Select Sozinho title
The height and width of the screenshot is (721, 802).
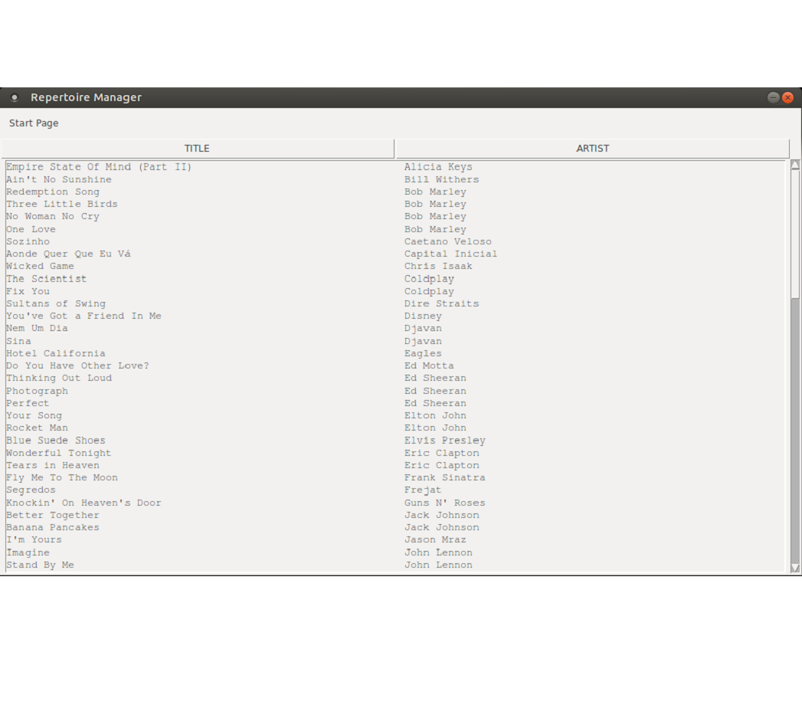(x=28, y=241)
